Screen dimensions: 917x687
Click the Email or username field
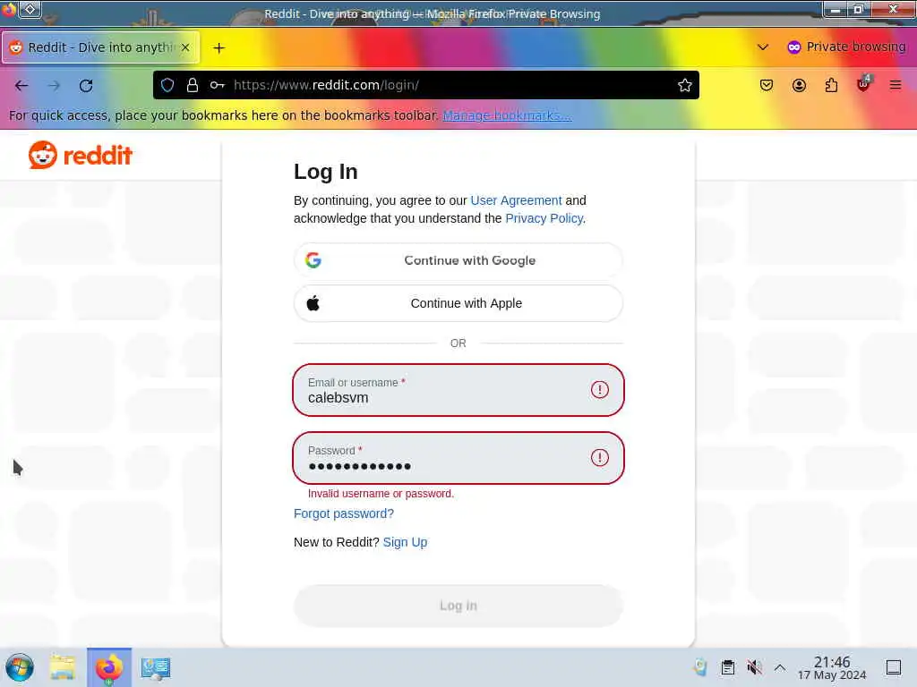click(458, 390)
